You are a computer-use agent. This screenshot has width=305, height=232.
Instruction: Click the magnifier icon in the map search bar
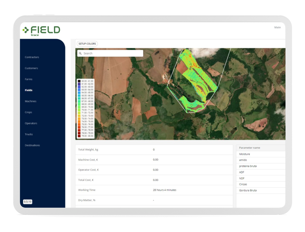coord(80,53)
